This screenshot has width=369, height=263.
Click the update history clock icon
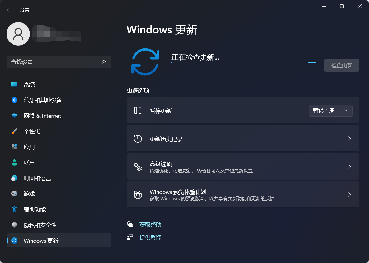138,138
